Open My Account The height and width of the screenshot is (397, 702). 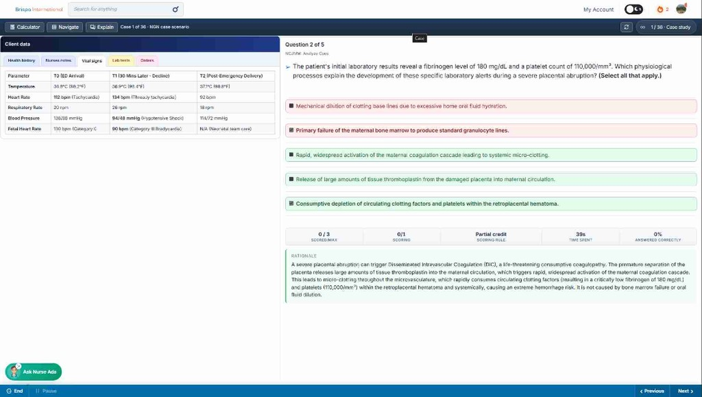598,10
